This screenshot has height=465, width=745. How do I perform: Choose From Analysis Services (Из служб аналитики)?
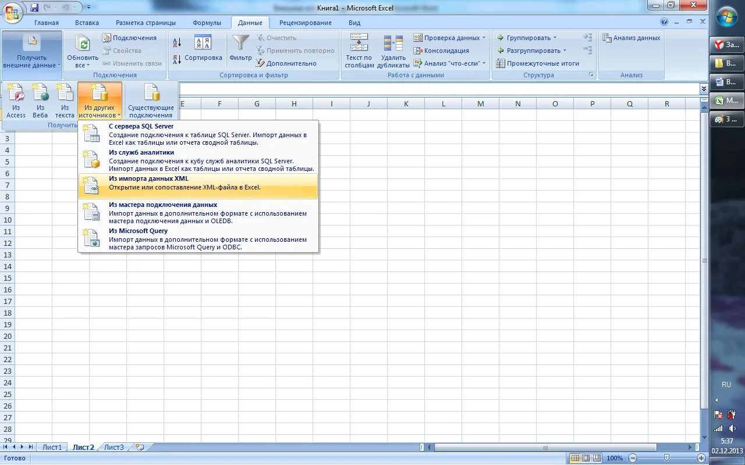(198, 160)
